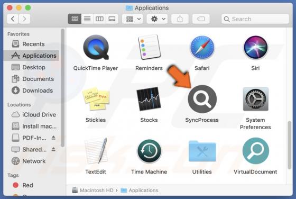Switch to icon view

coord(75,19)
